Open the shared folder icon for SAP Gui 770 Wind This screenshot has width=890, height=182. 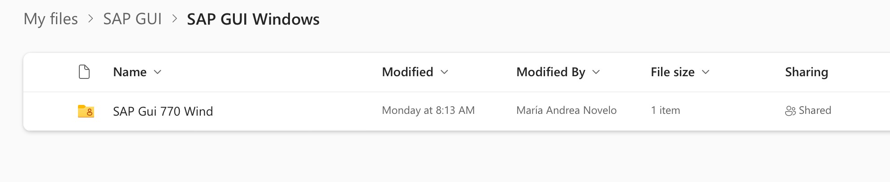pyautogui.click(x=86, y=111)
